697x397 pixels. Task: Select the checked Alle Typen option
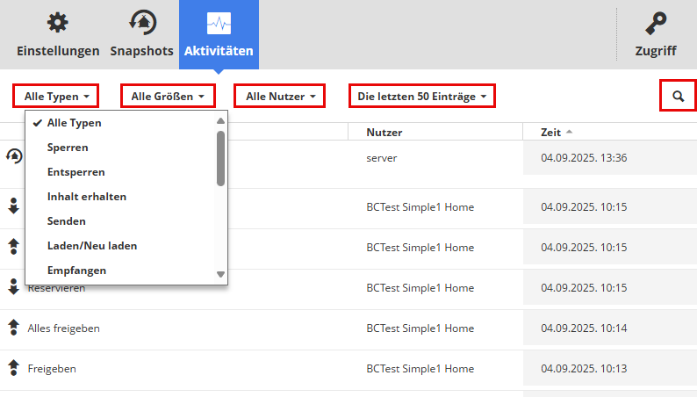(75, 123)
